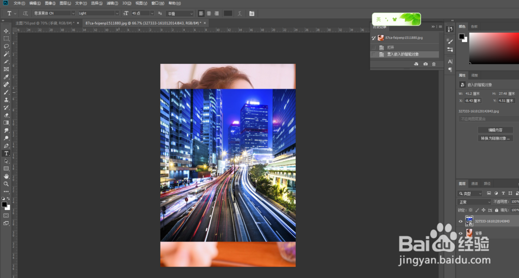The height and width of the screenshot is (278, 519).
Task: Expand History panel with double-arrow icon
Action: (433, 26)
